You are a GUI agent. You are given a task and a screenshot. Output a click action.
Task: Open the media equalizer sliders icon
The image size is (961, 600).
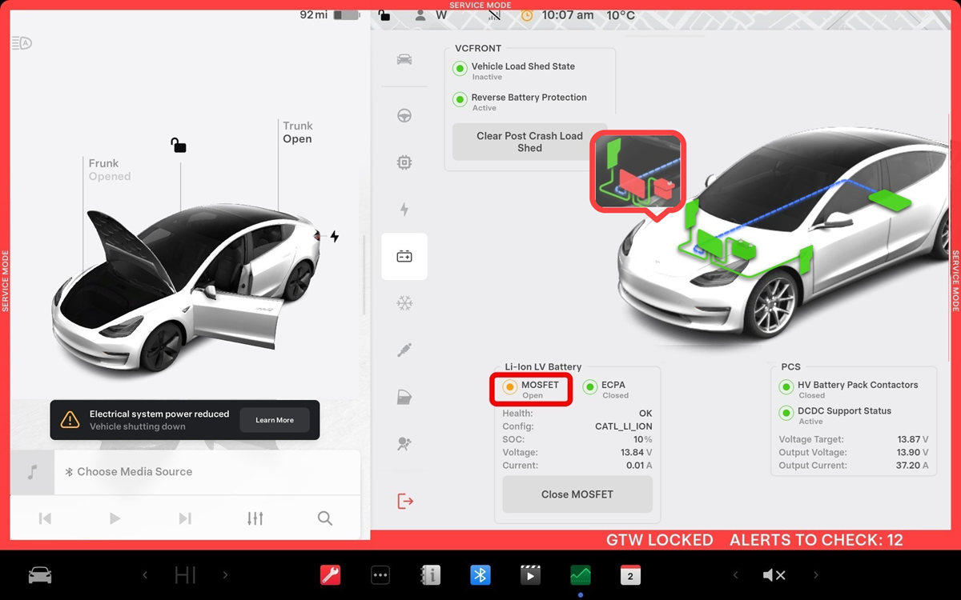click(255, 518)
